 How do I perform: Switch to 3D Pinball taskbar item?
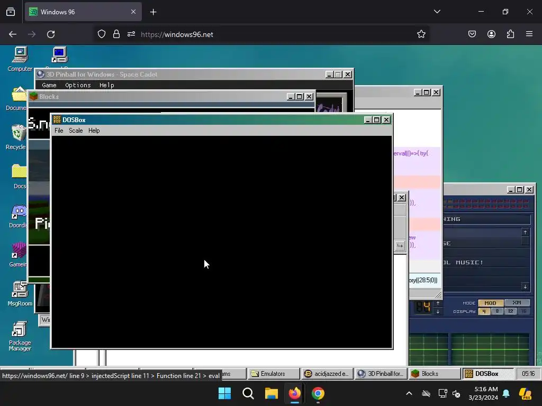(381, 374)
